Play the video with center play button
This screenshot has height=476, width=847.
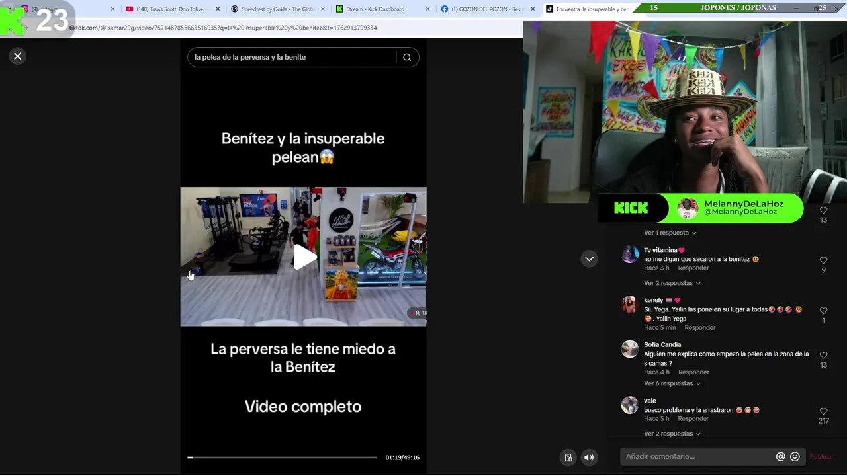(304, 257)
